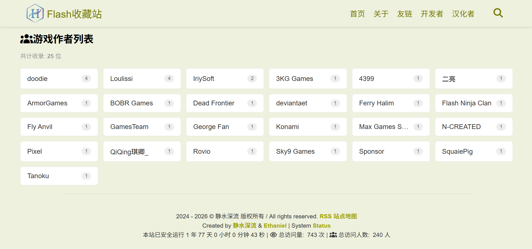Select the N-CREATED author card

tap(474, 127)
